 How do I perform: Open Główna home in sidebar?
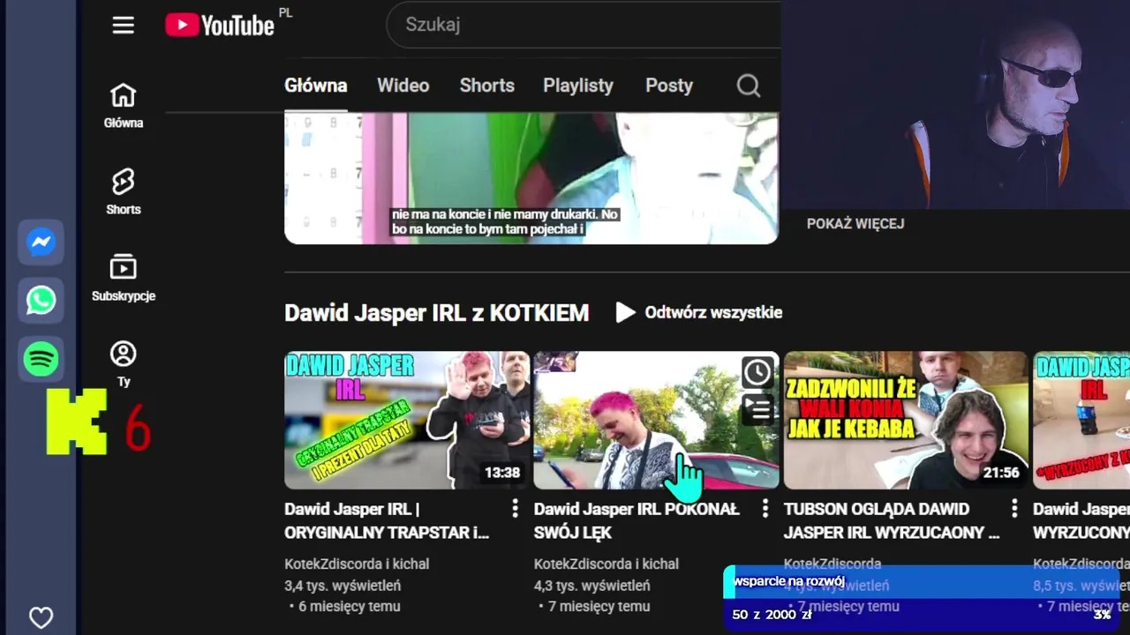coord(123,106)
